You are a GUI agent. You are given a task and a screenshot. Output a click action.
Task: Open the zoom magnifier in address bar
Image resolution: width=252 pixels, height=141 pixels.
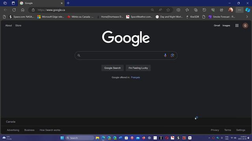point(152,10)
